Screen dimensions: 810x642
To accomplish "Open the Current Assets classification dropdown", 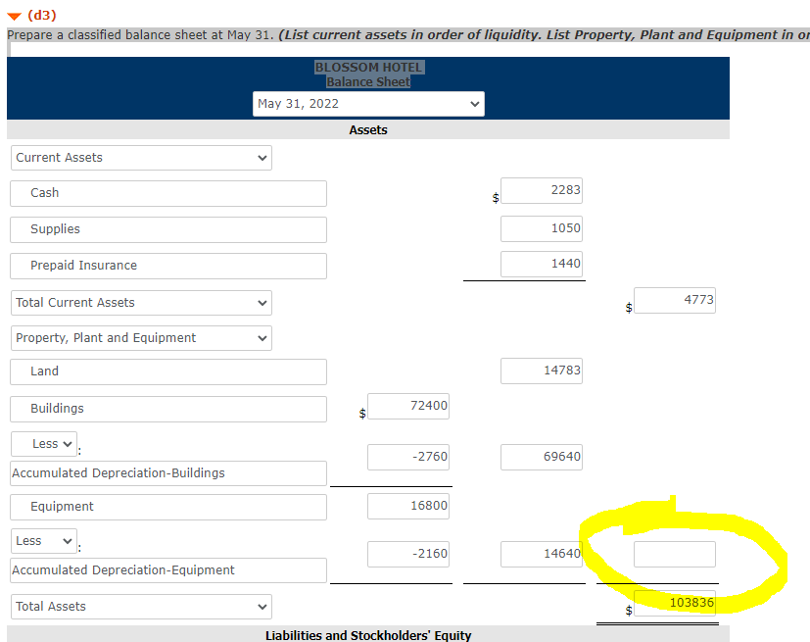I will [140, 157].
